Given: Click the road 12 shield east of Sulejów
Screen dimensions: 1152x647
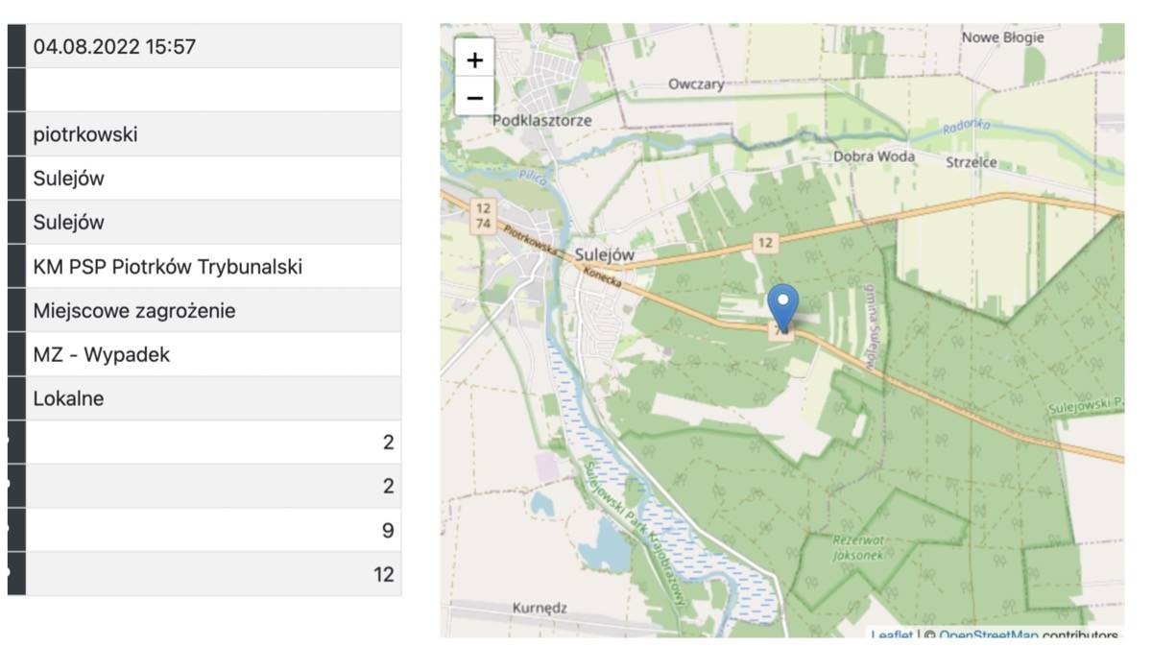Looking at the screenshot, I should [764, 243].
